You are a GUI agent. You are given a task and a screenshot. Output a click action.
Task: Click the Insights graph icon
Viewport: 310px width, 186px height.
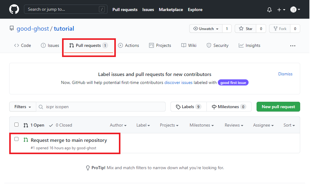[x=241, y=45]
